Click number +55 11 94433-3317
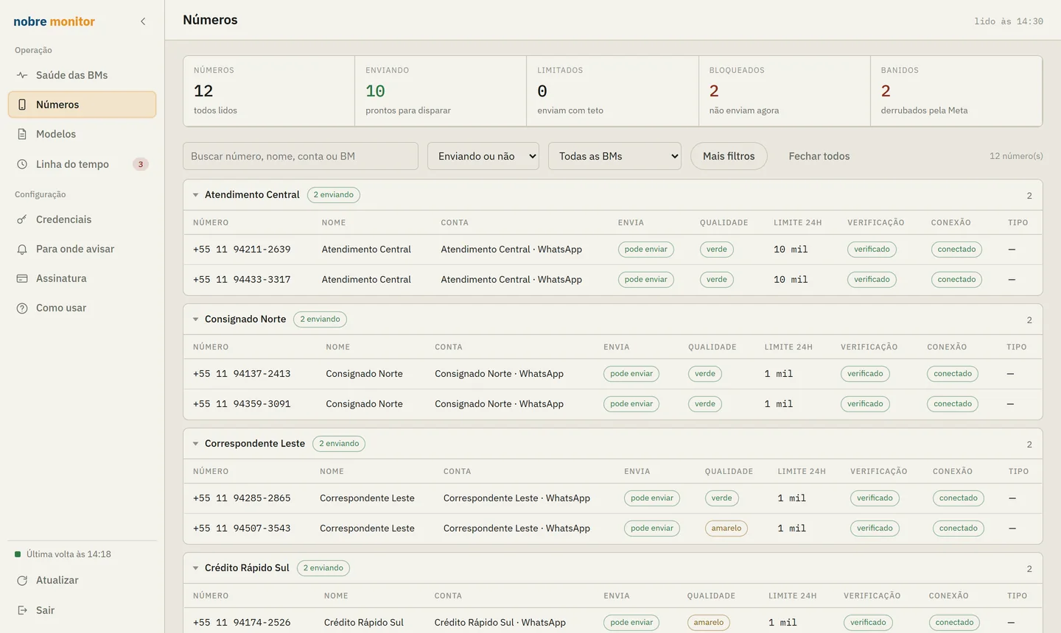Viewport: 1061px width, 633px height. (x=242, y=280)
